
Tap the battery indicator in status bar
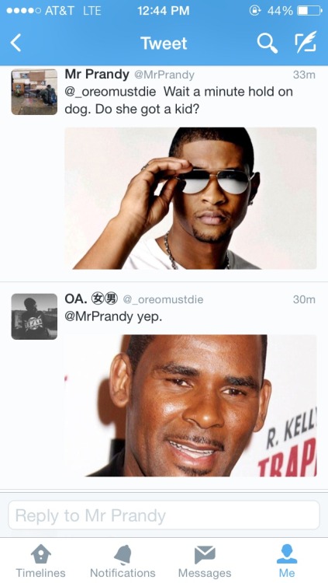[x=310, y=11]
